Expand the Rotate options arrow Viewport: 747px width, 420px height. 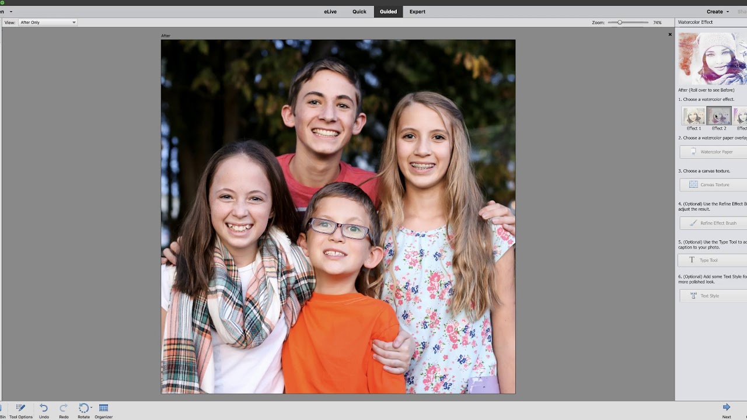[91, 408]
